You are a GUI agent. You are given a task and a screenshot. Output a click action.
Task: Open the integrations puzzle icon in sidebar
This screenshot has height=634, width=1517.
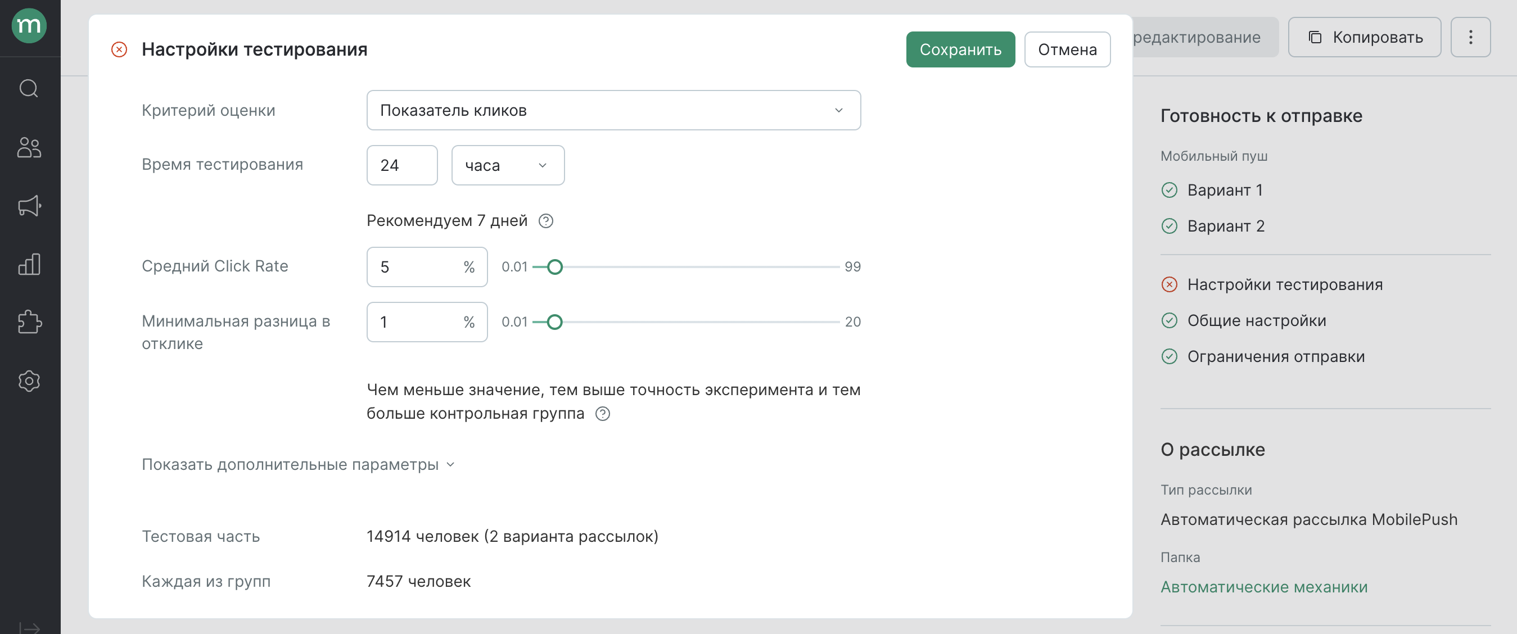tap(29, 322)
